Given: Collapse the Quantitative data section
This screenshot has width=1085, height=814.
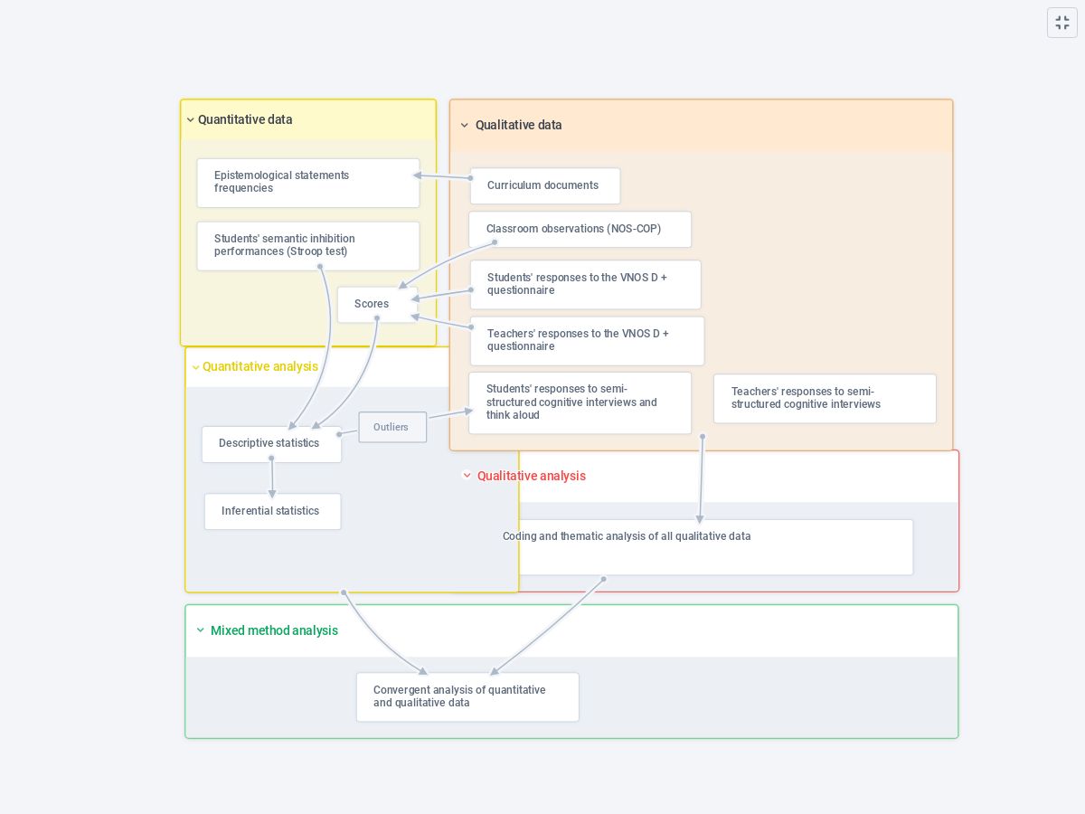Looking at the screenshot, I should (x=191, y=119).
